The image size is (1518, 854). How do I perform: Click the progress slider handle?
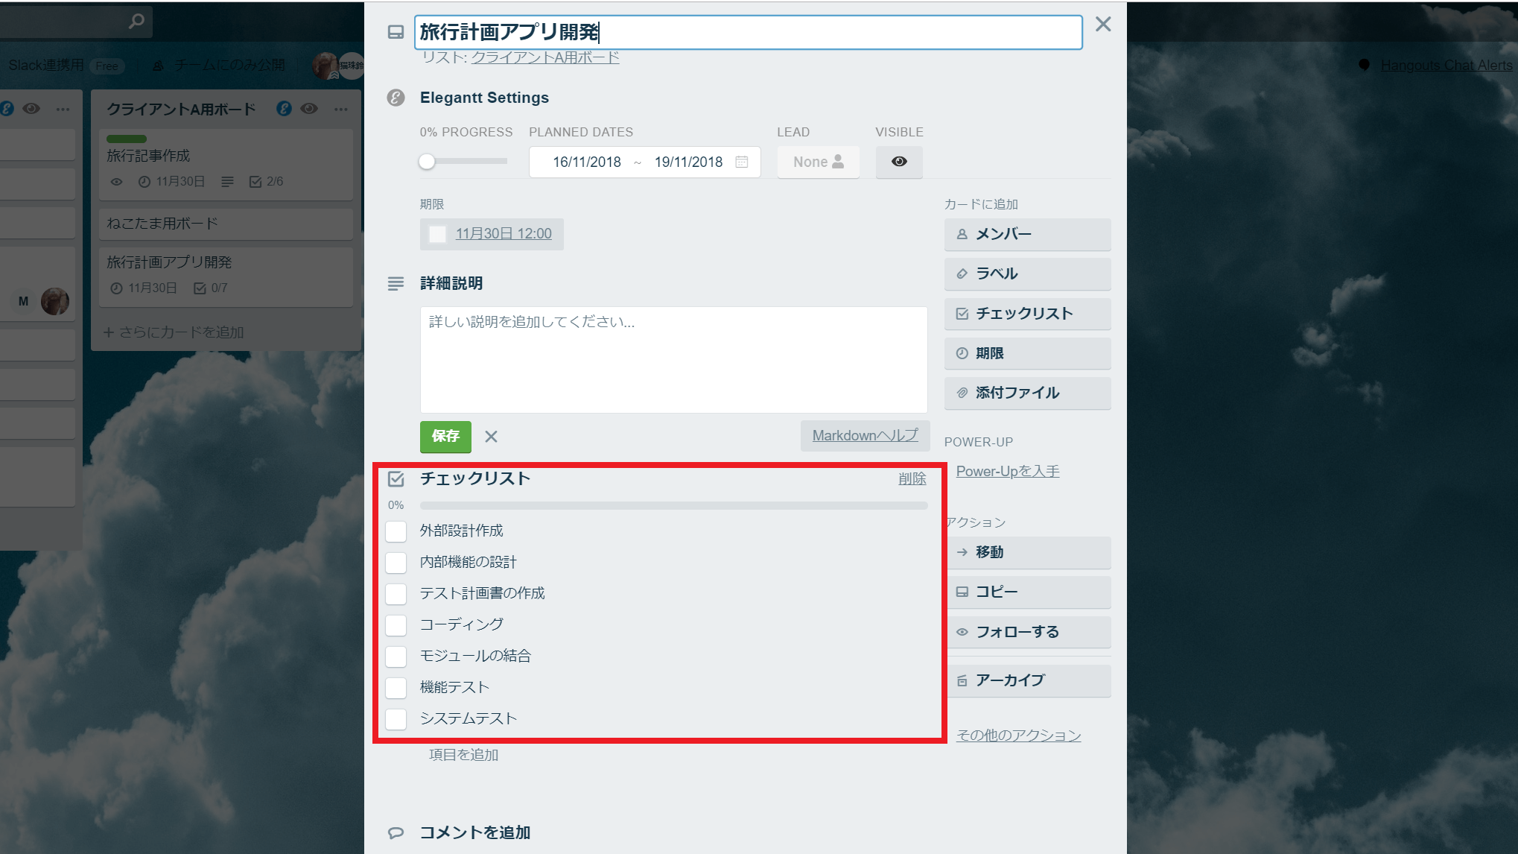click(x=427, y=162)
